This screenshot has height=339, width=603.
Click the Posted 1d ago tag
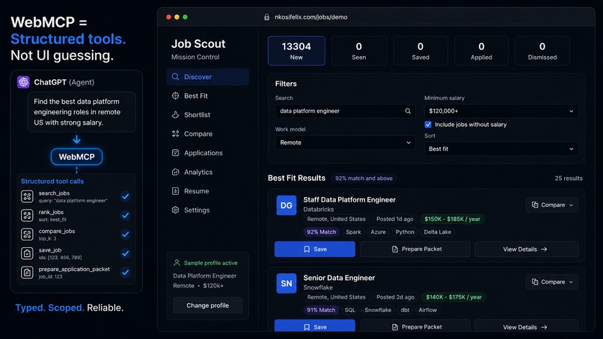click(x=394, y=219)
